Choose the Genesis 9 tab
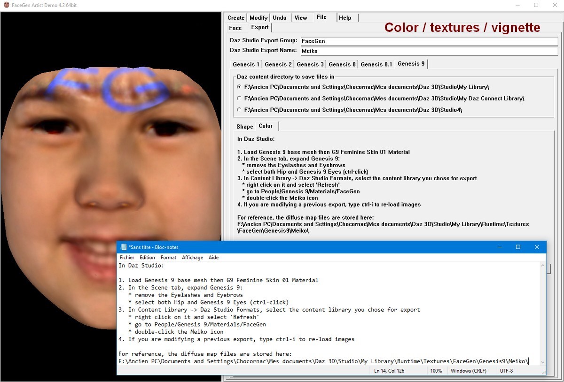Screen dimensions: 564x382 click(411, 63)
